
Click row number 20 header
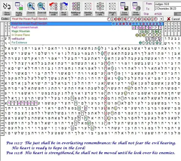click(2, 133)
